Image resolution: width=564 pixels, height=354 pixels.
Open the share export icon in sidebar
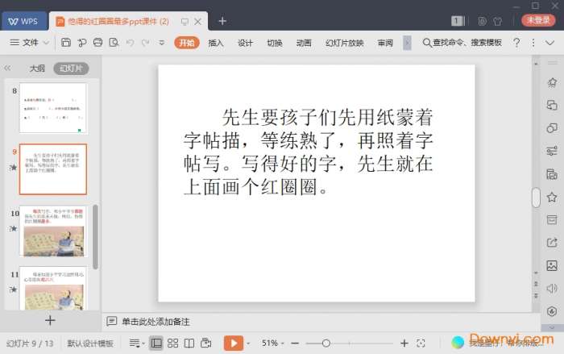pos(552,243)
